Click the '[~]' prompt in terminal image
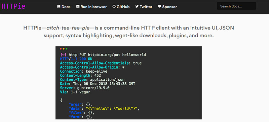Viewport: 269px width, 122px height. [x=63, y=55]
